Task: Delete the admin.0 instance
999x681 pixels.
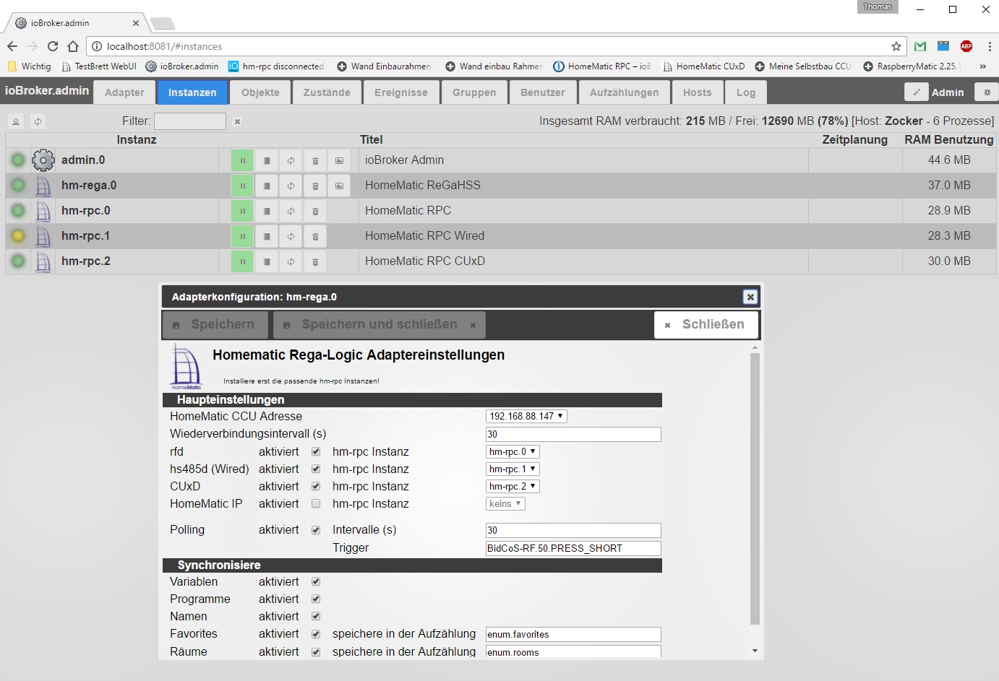Action: (x=315, y=160)
